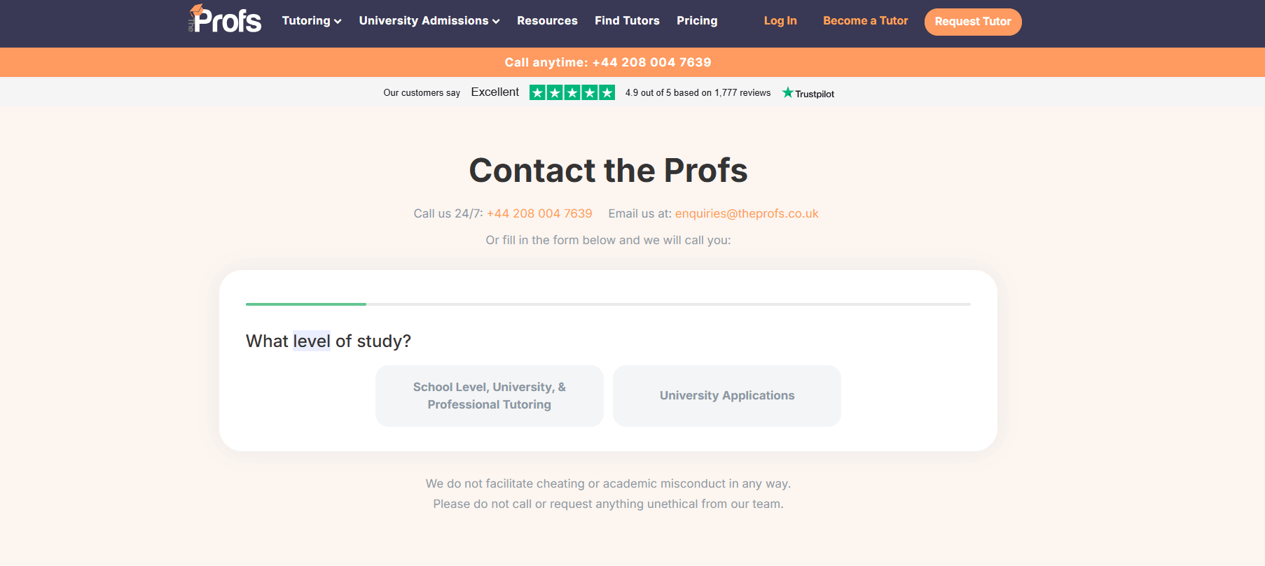This screenshot has height=566, width=1265.
Task: Select School Level, University, & Professional Tutoring
Action: point(489,396)
